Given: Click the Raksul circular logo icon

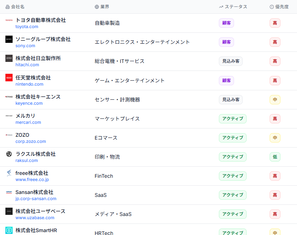Looking at the screenshot, I should [x=9, y=154].
